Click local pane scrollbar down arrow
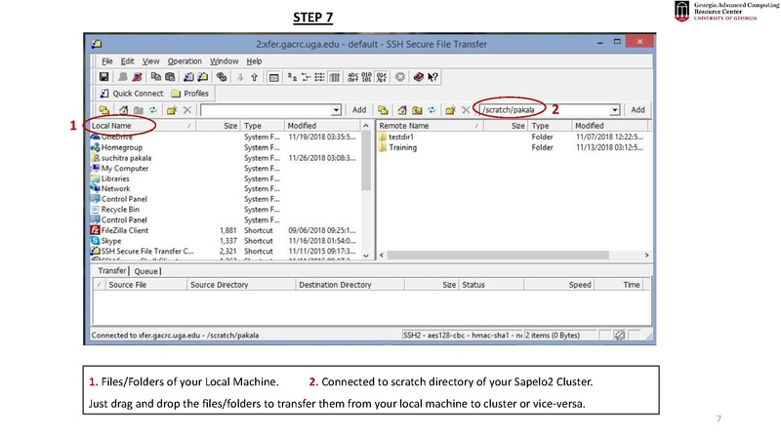Viewport: 781px width, 439px height. [366, 255]
